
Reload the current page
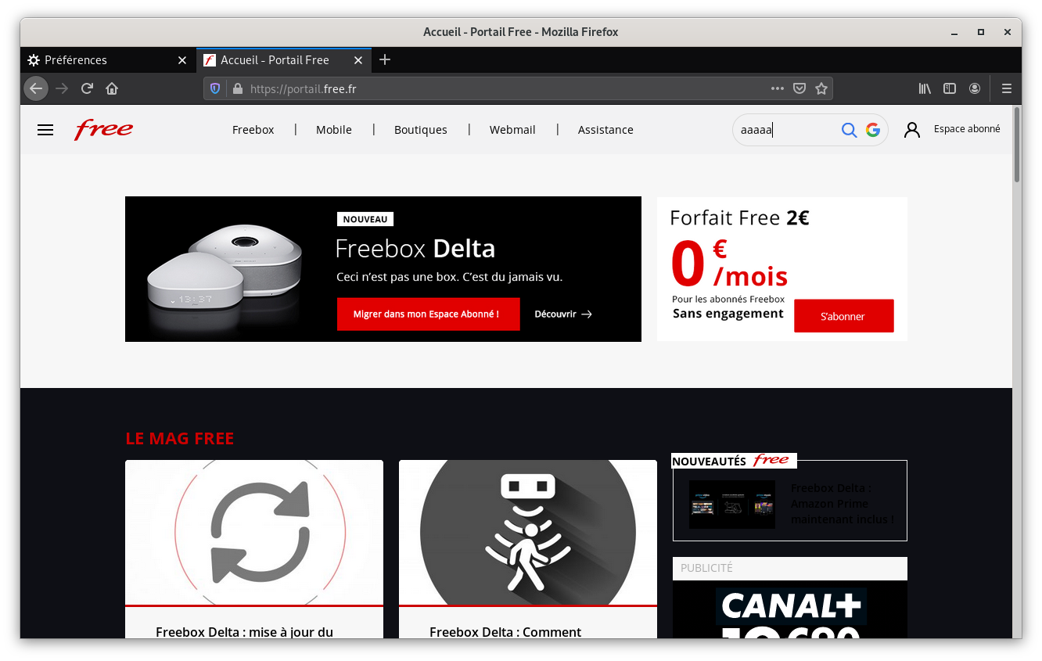[87, 88]
